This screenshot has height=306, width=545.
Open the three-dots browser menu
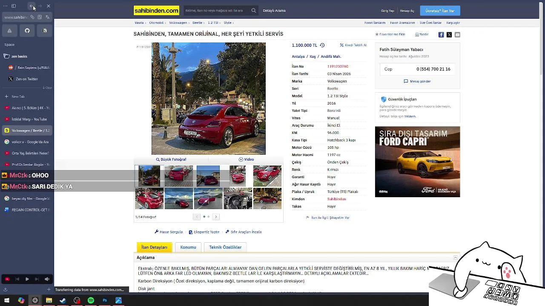click(x=5, y=6)
